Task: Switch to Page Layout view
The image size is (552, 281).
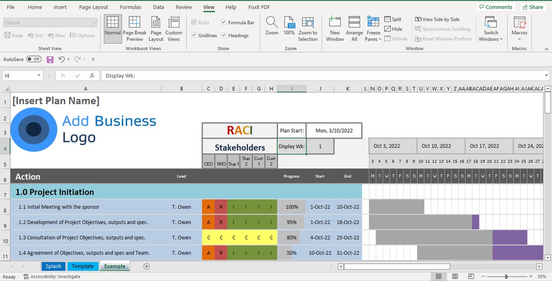Action: pos(156,29)
